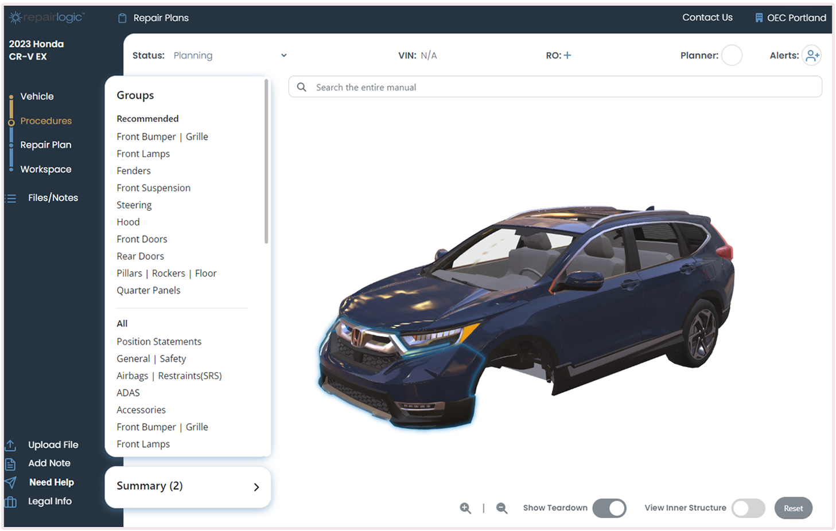Select the Front Doors group
This screenshot has width=836, height=531.
(142, 239)
